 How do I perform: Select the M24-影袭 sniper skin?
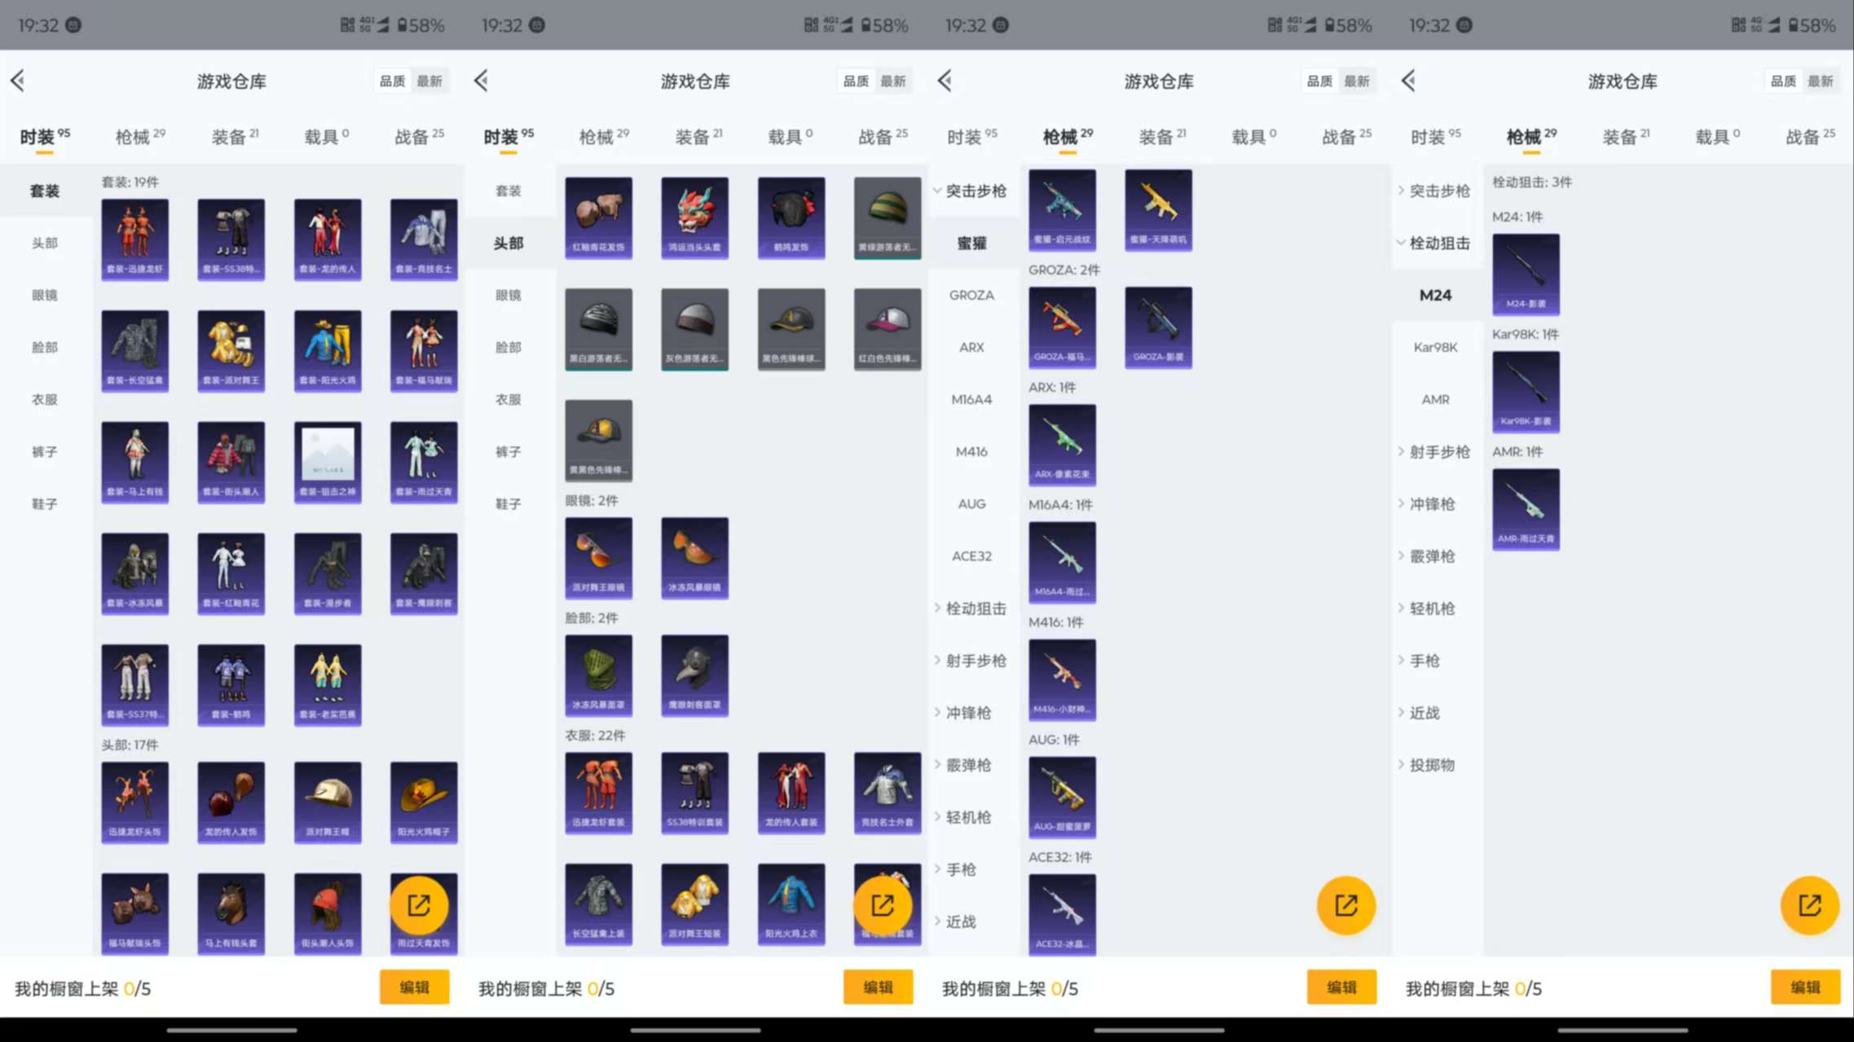tap(1526, 275)
